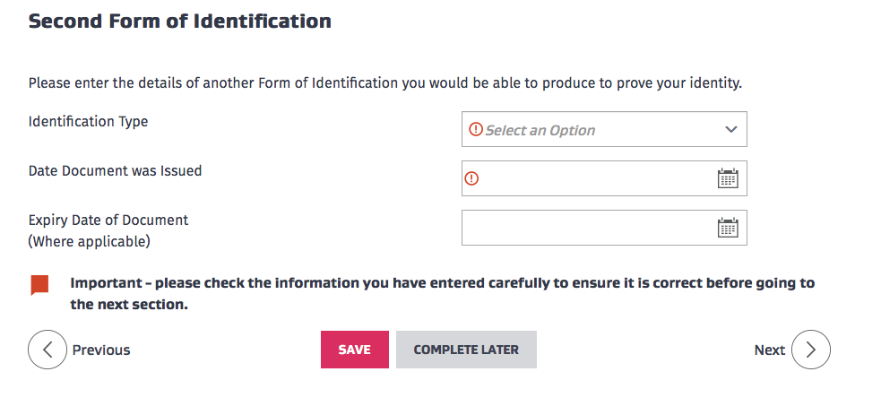Go back using the Previous text link
Screen dimensions: 881x415
101,350
